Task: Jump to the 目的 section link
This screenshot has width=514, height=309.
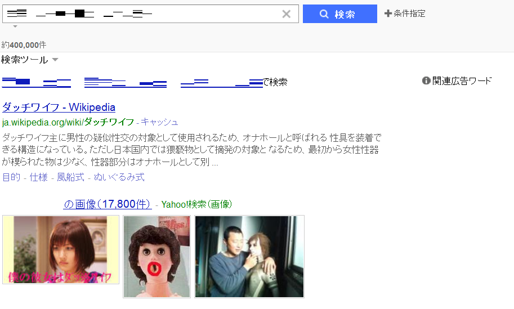Action: (11, 177)
